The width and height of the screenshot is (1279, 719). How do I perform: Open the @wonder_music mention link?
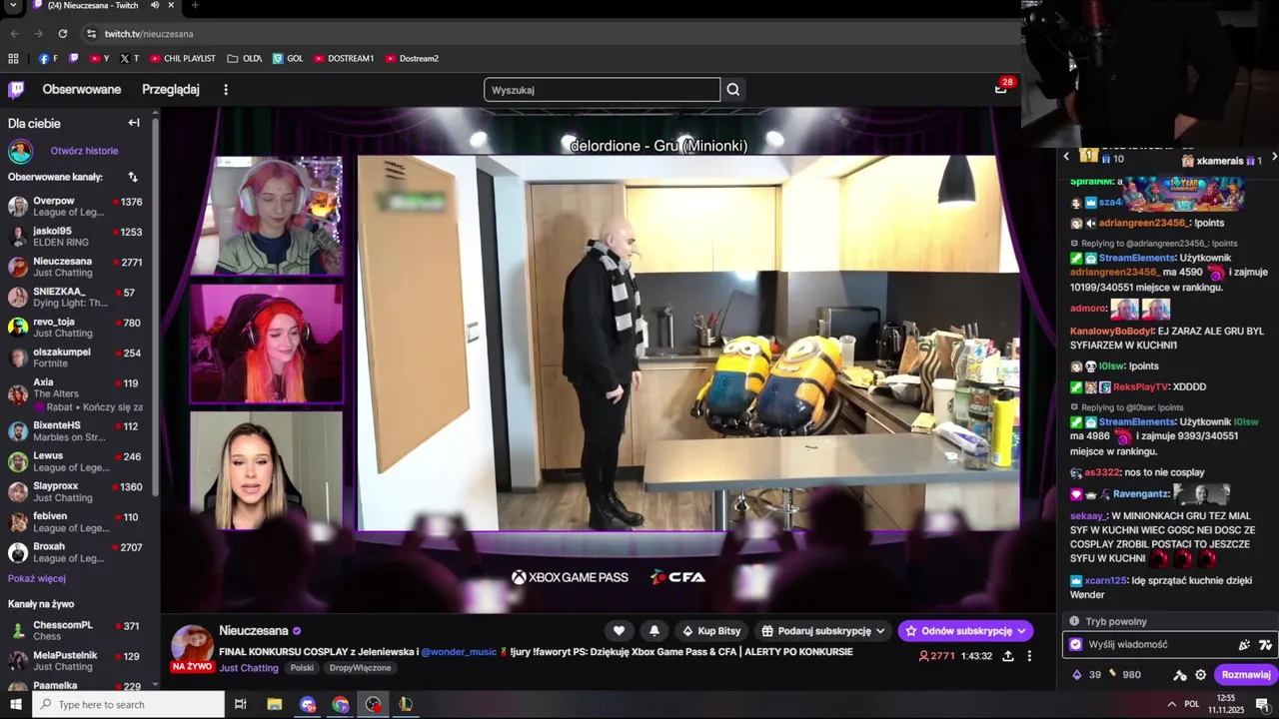[x=459, y=652]
